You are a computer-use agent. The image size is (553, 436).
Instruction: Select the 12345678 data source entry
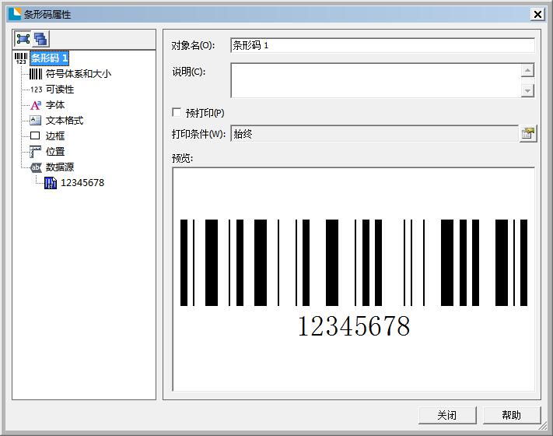pos(82,183)
